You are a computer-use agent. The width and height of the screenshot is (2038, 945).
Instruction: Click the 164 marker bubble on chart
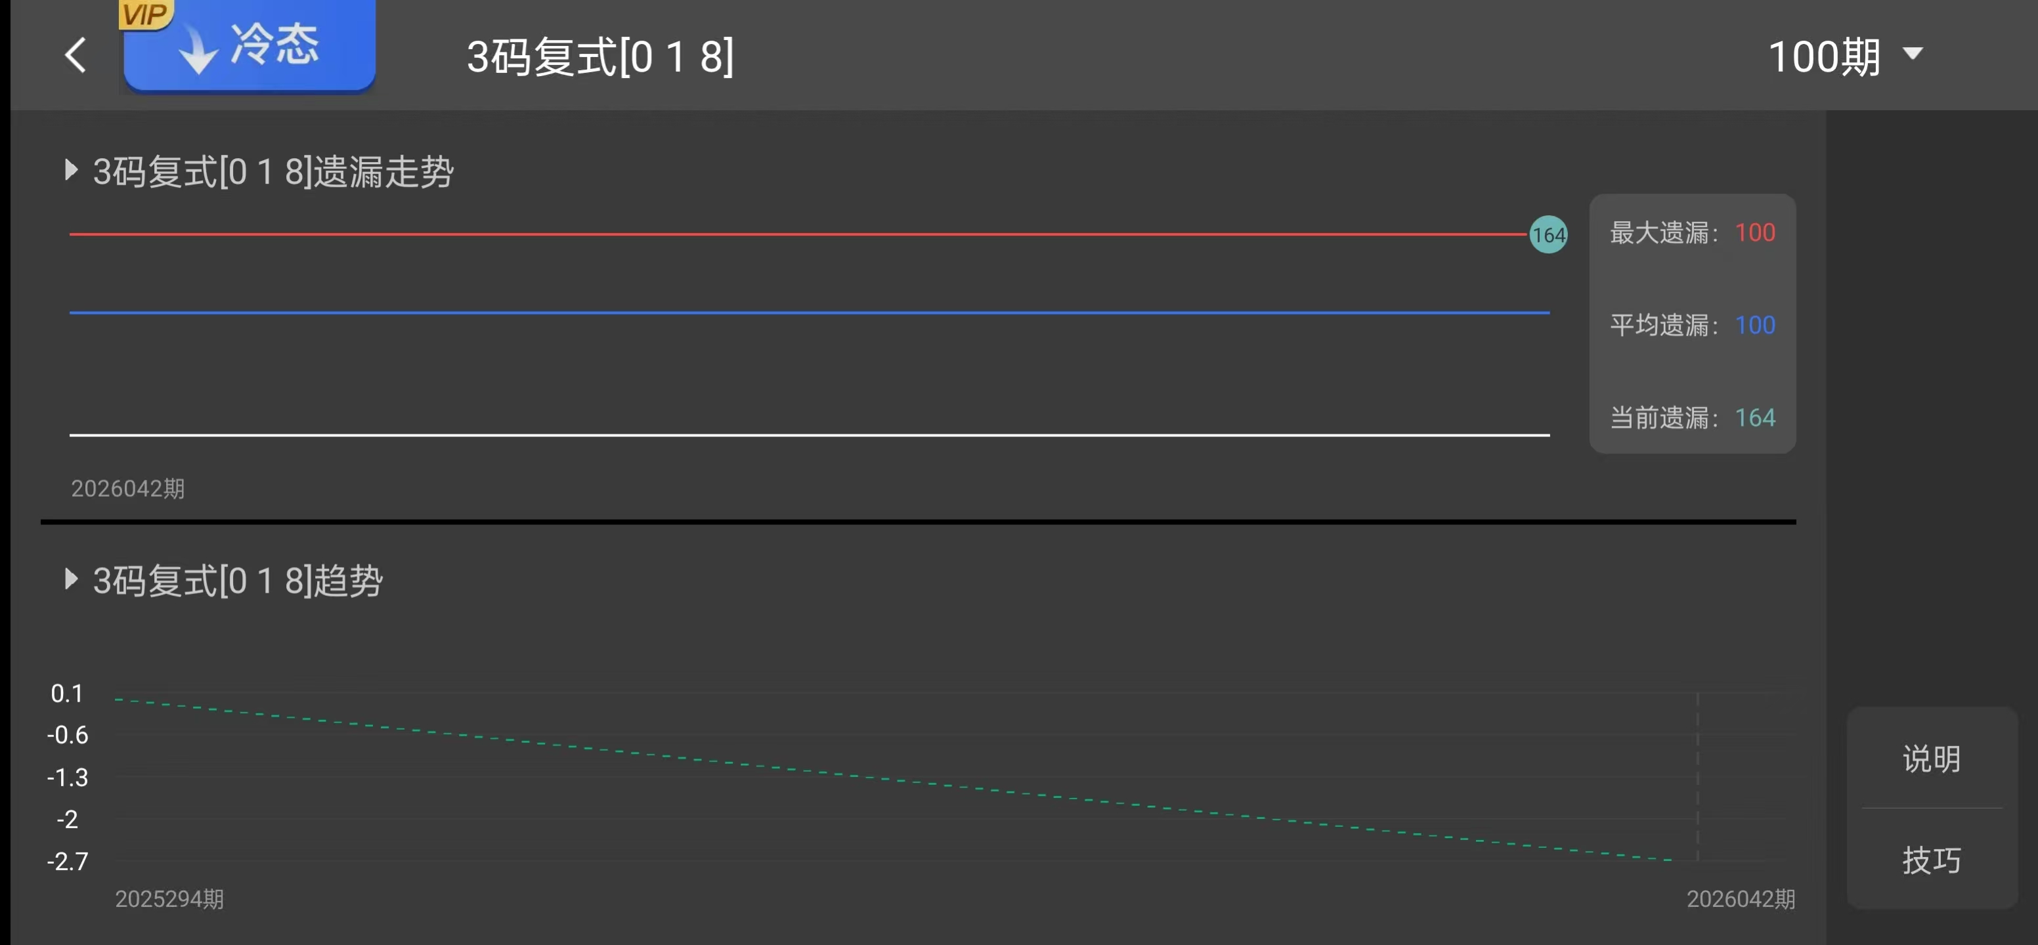pyautogui.click(x=1548, y=235)
